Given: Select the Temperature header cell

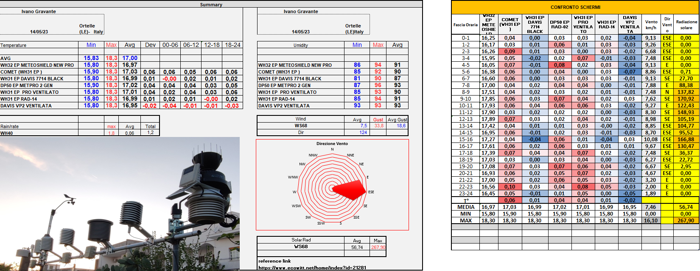Looking at the screenshot, I should click(x=13, y=45).
